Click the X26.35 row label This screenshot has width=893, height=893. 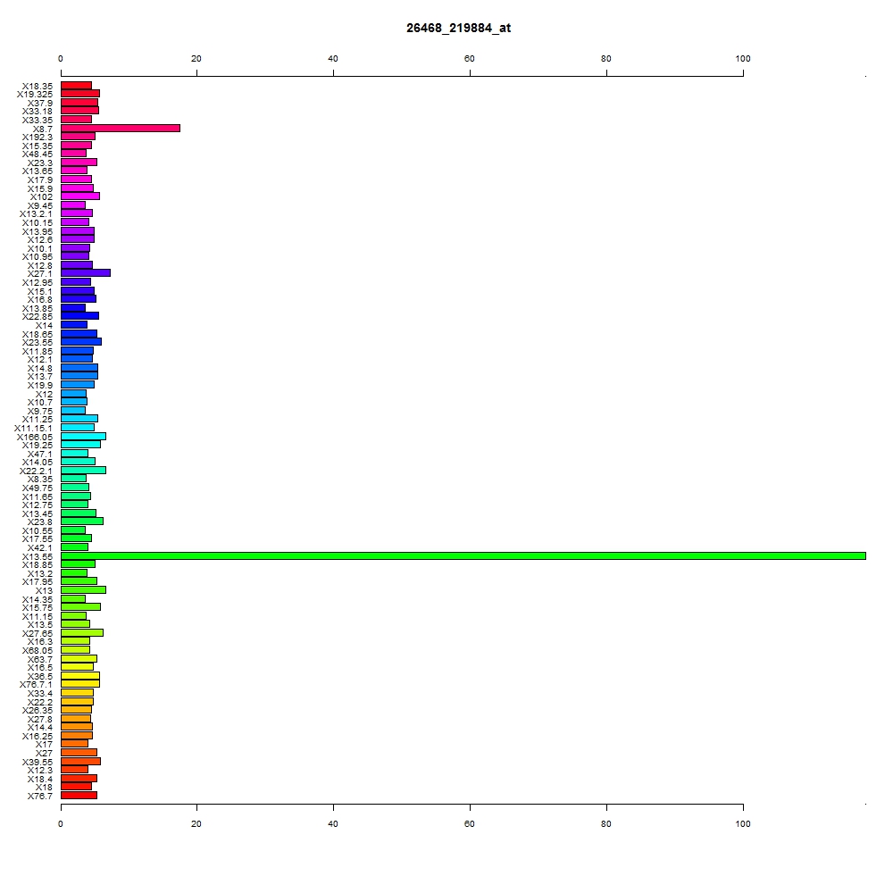(38, 711)
